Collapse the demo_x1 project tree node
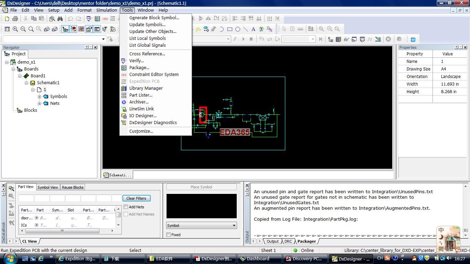Viewport: 470px width, 264px height. [x=7, y=62]
